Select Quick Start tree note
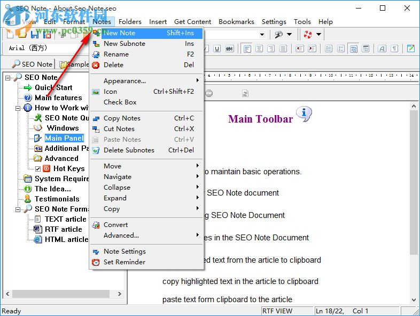The height and width of the screenshot is (316, 420). pos(53,87)
